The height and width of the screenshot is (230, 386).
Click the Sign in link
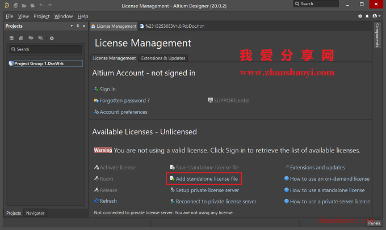(x=108, y=89)
